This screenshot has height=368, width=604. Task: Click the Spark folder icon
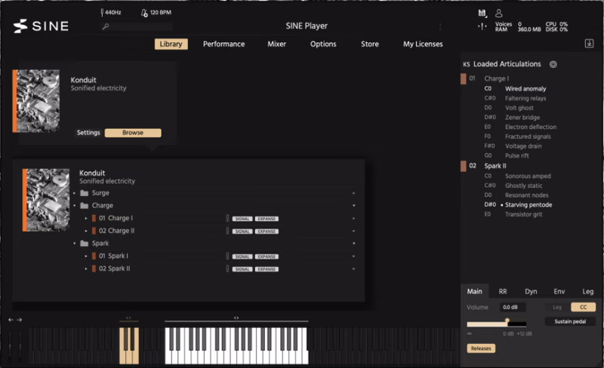pos(85,244)
